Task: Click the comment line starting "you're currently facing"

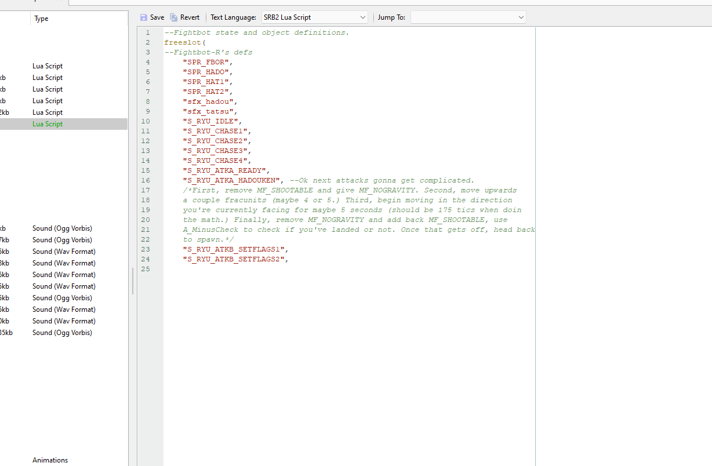Action: (x=352, y=210)
